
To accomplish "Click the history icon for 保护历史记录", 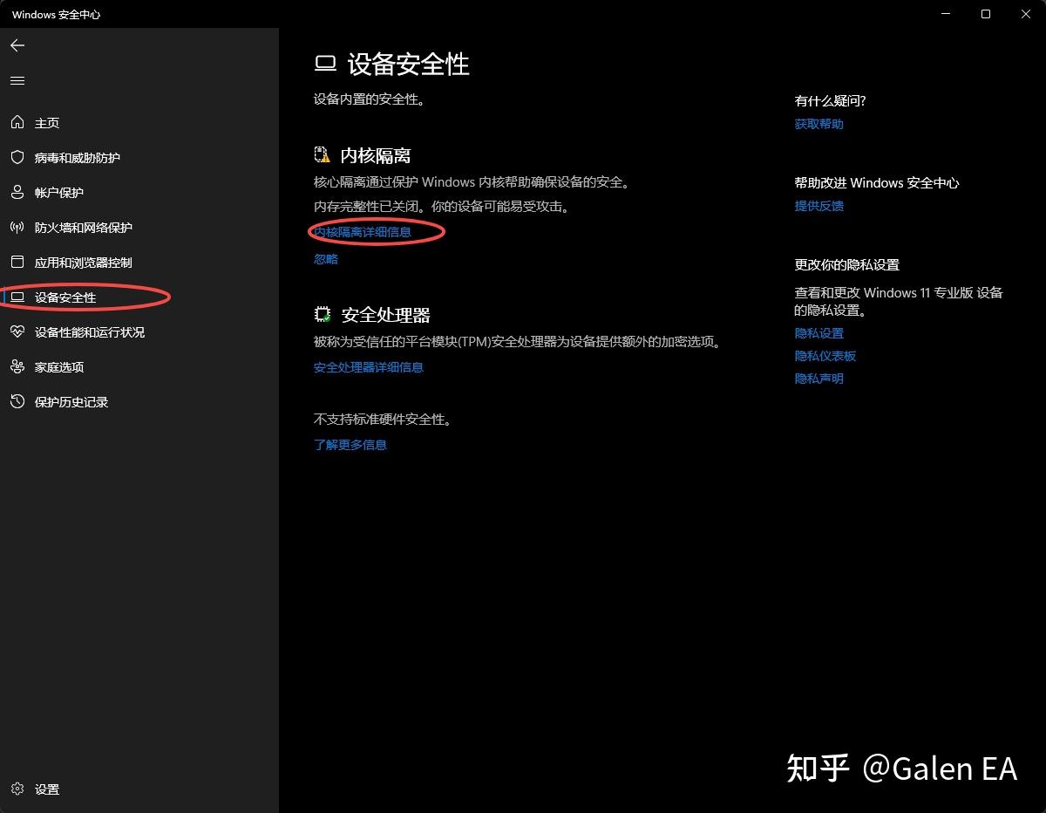I will pos(17,402).
